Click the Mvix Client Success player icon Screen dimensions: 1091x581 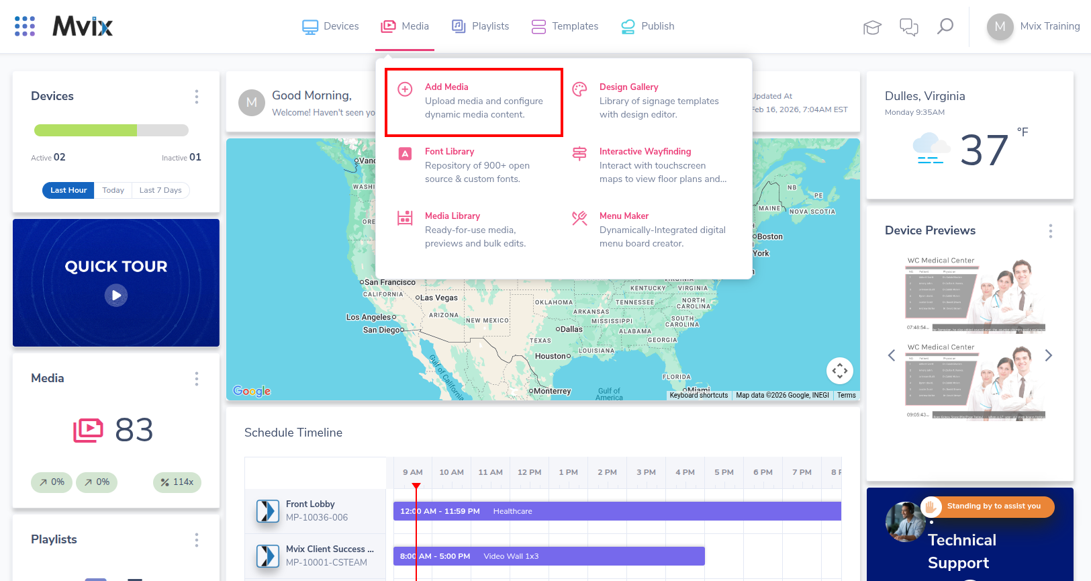268,556
